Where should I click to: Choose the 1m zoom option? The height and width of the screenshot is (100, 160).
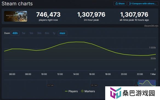(31, 33)
